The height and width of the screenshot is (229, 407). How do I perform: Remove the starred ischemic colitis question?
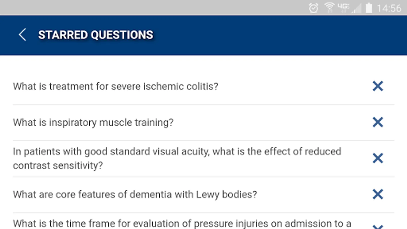click(378, 86)
